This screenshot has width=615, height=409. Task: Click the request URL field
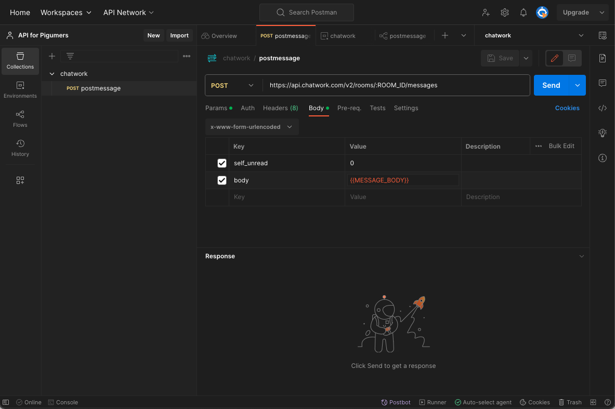click(396, 85)
